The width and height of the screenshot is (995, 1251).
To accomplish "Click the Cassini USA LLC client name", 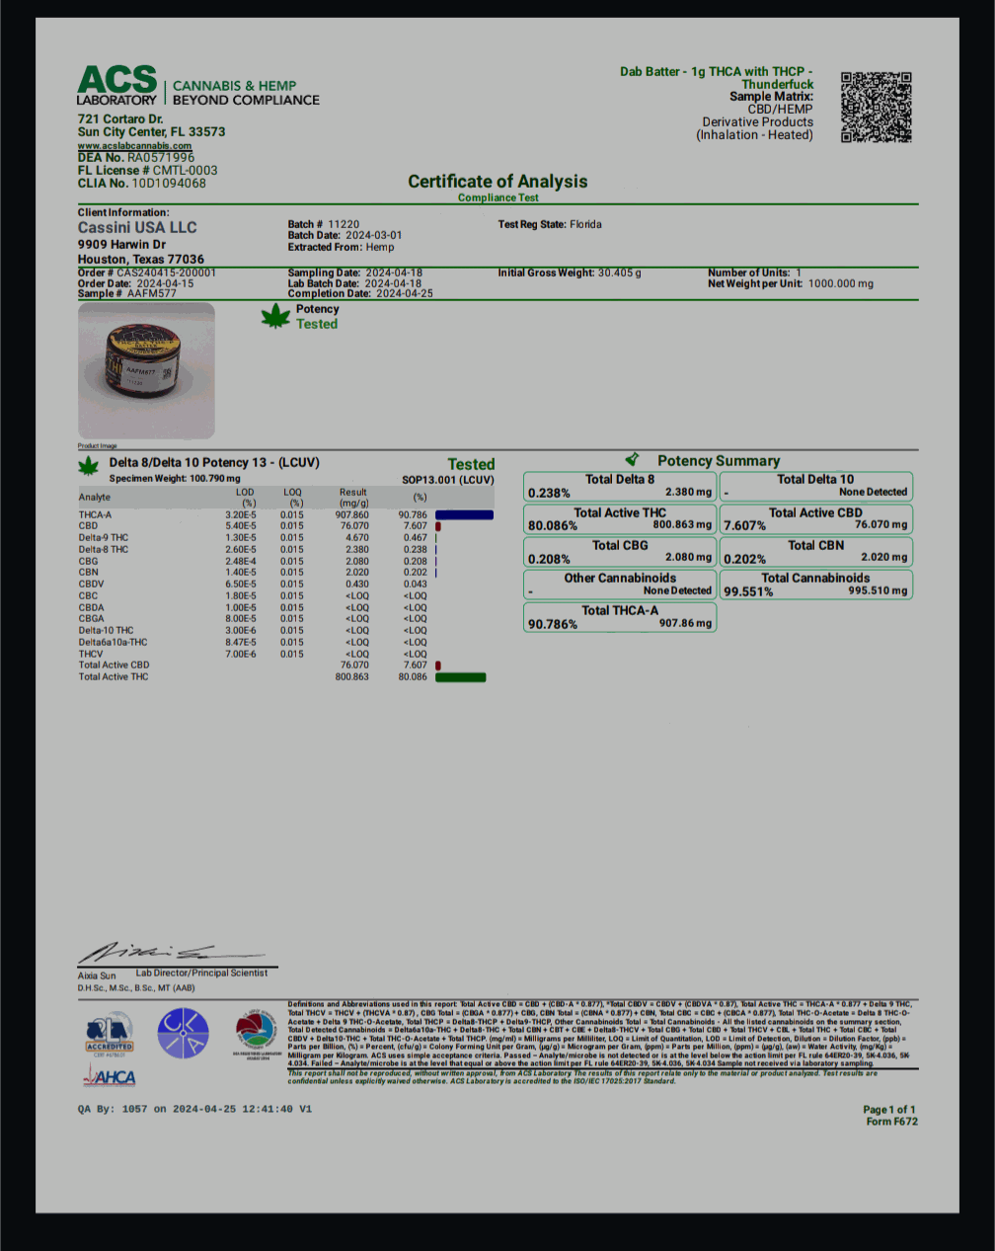I will (x=137, y=227).
